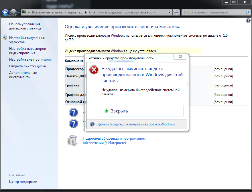Click the Forward navigation arrow
Viewport: 252px width, 192px height.
13,12
